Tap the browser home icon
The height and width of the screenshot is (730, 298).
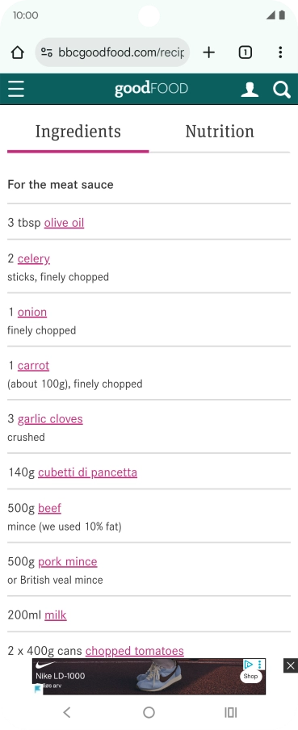pyautogui.click(x=17, y=52)
